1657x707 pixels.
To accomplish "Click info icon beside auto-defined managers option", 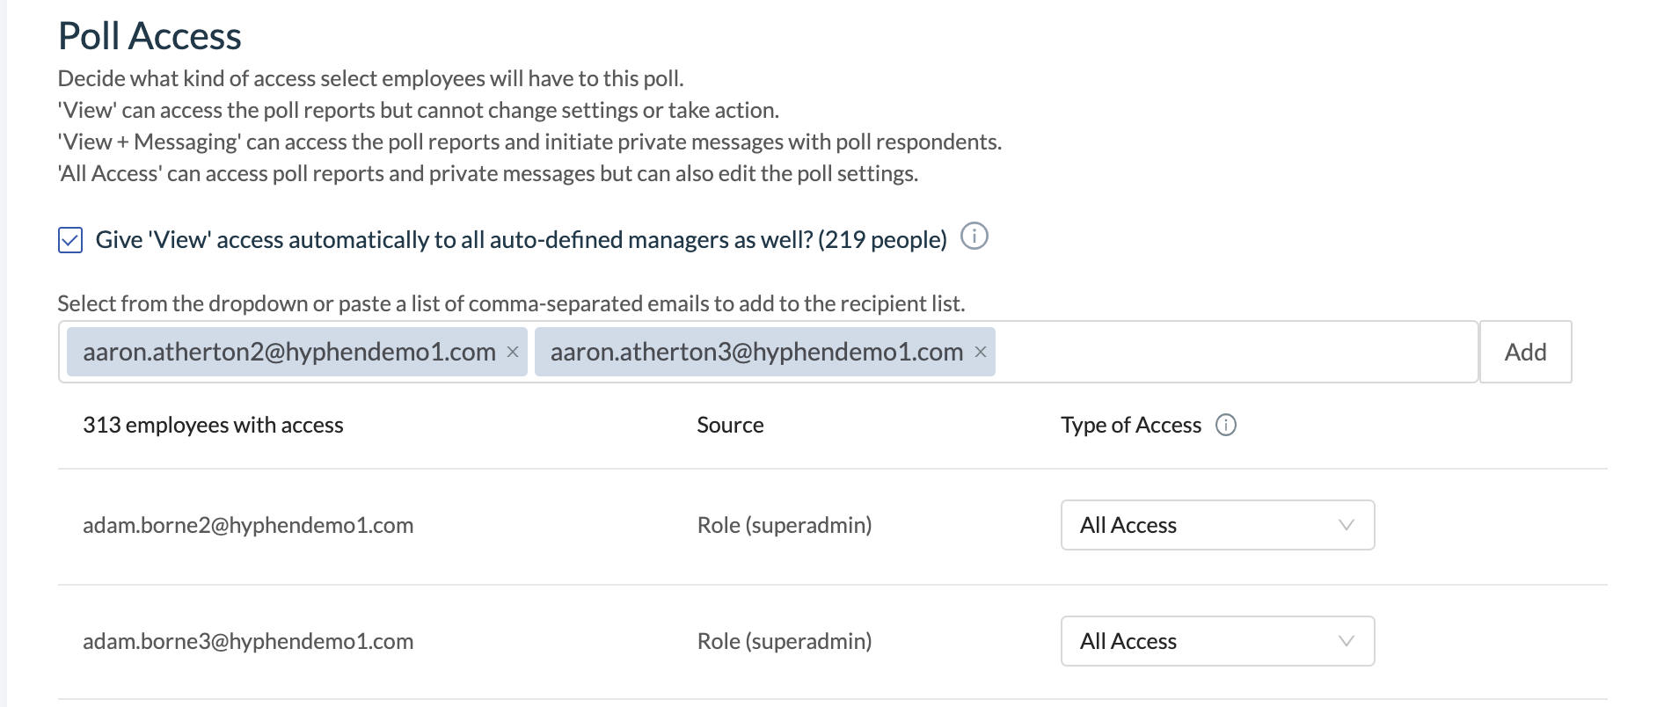I will point(974,237).
